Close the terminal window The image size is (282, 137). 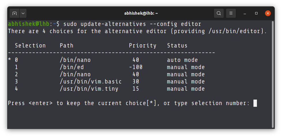268,13
